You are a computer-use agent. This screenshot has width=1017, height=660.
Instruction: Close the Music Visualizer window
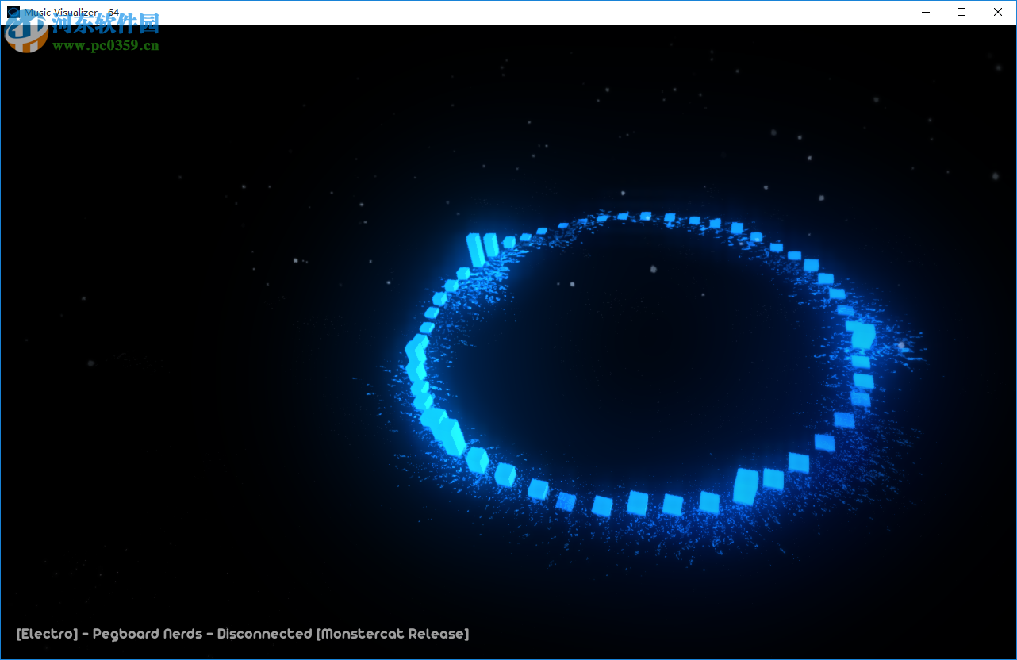tap(997, 12)
